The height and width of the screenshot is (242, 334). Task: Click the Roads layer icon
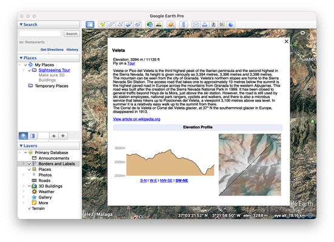tap(34, 180)
